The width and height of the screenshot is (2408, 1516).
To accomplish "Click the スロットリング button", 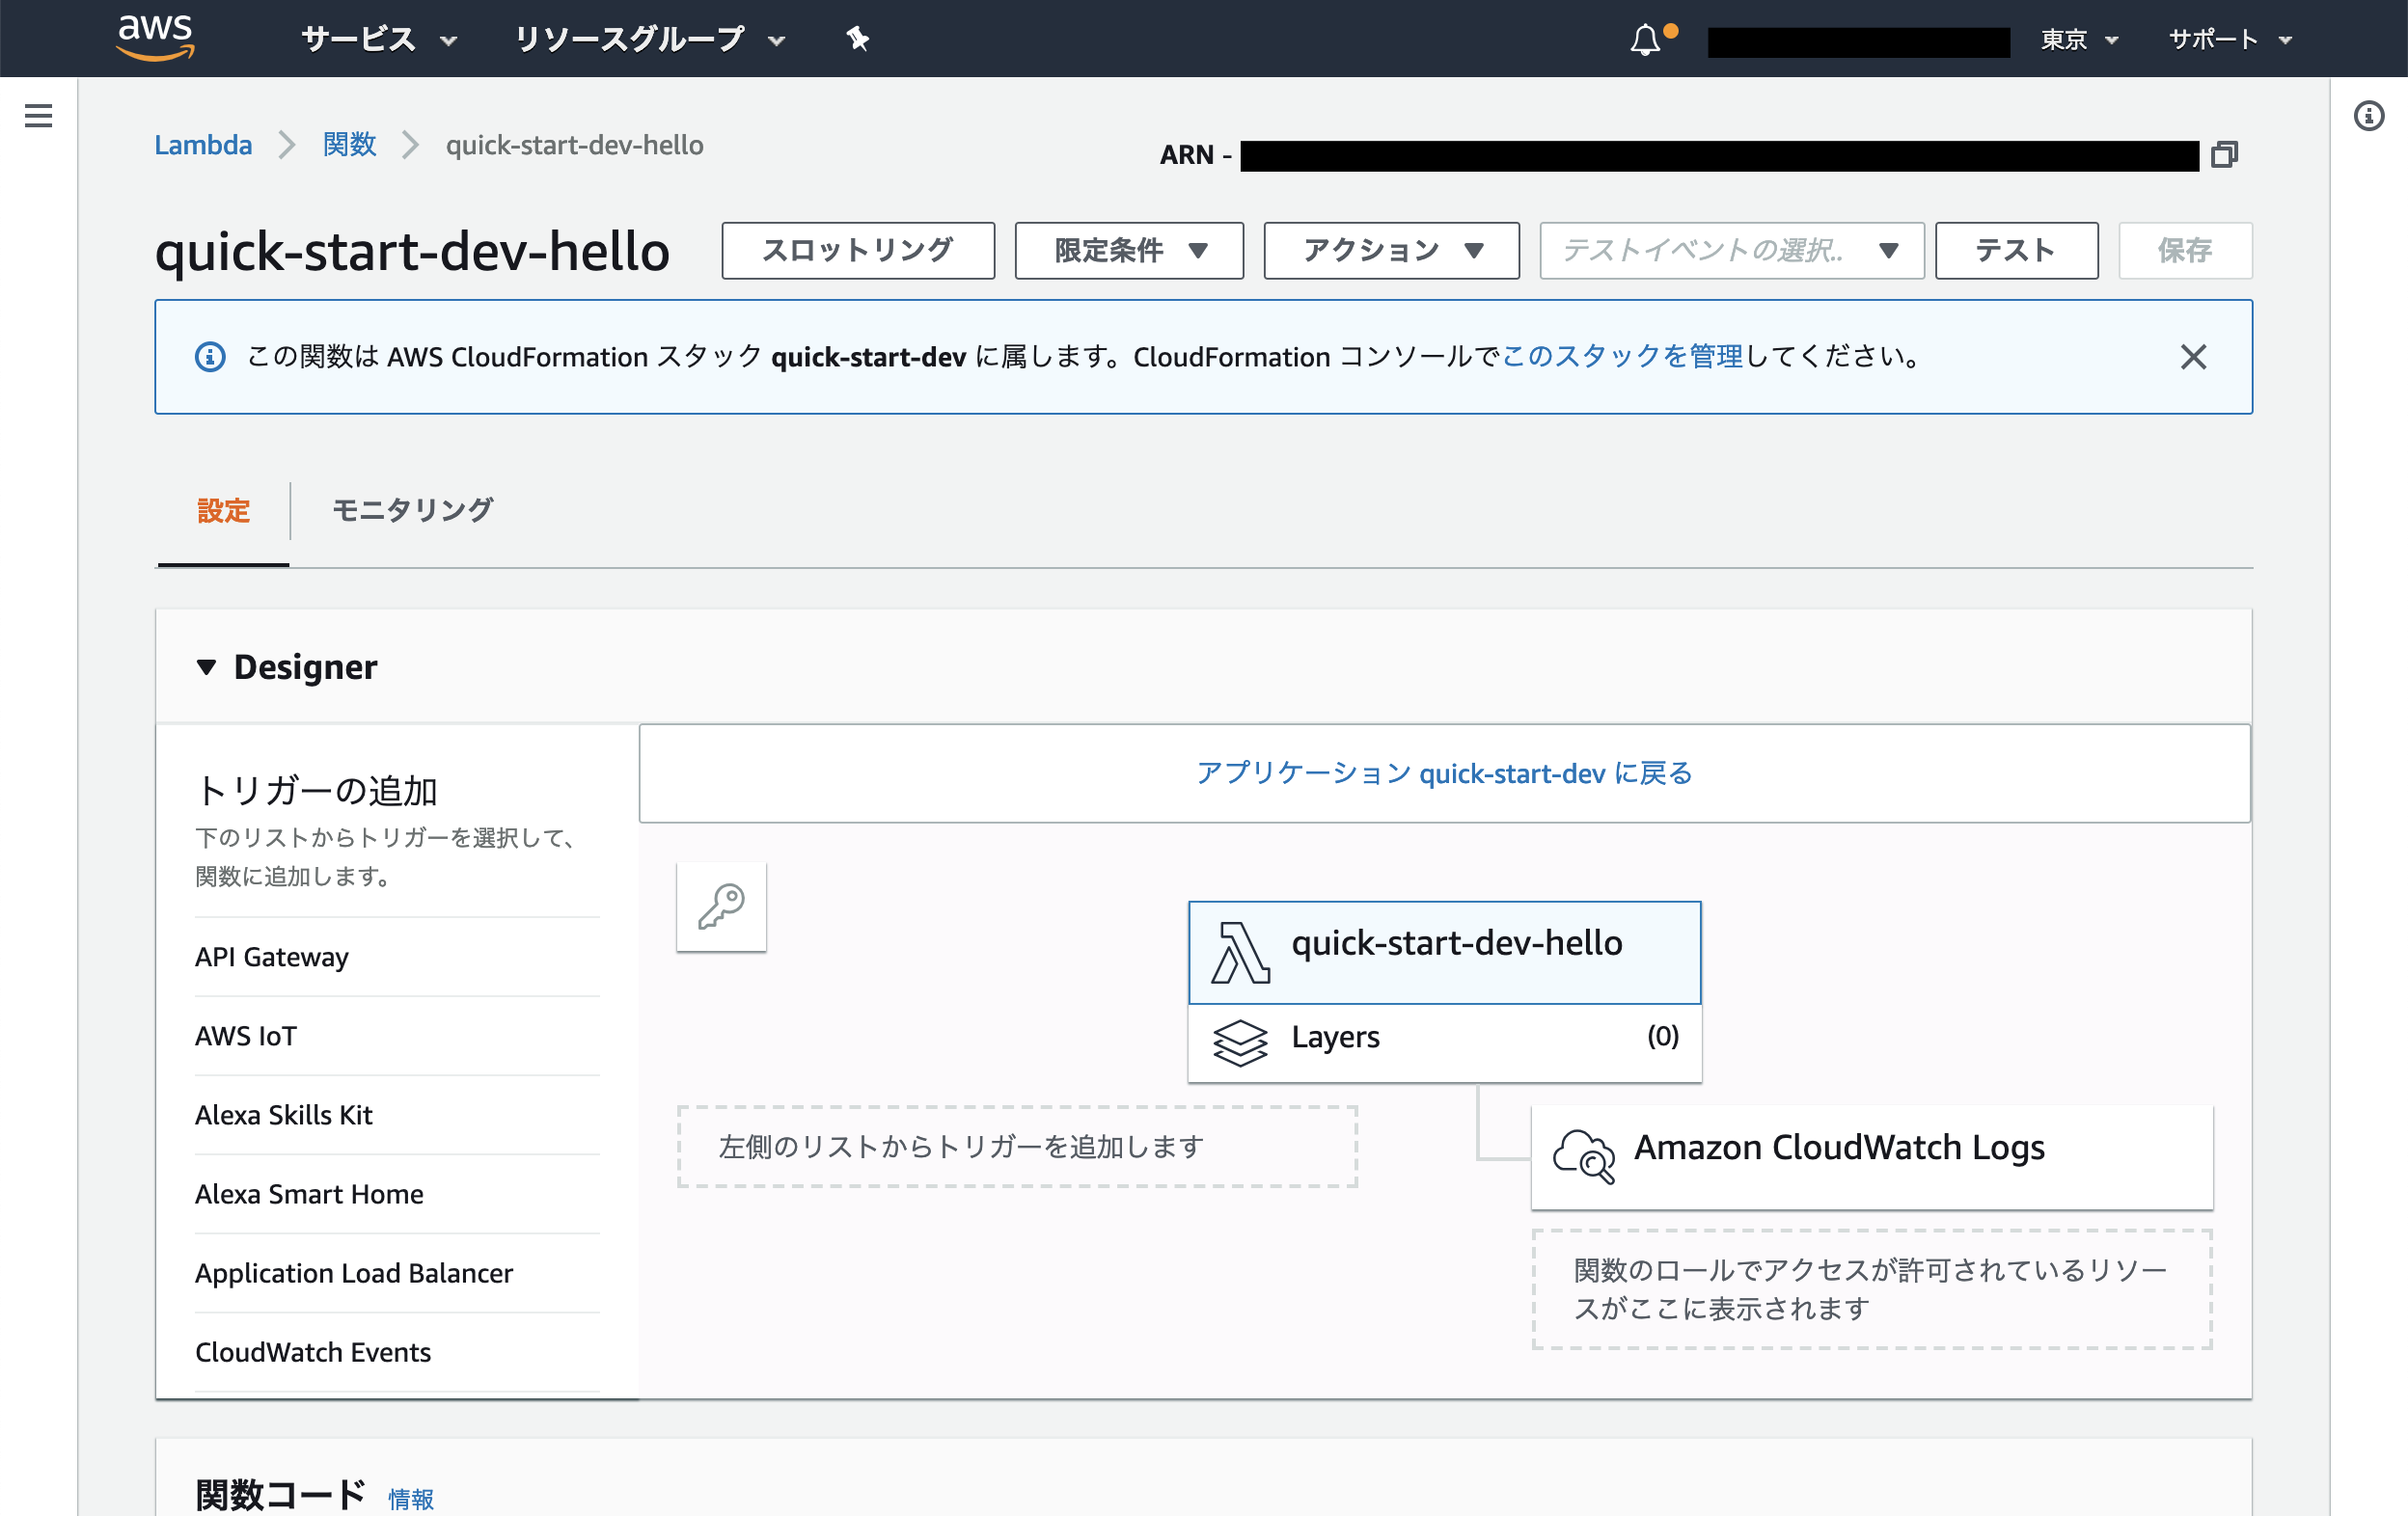I will click(857, 251).
